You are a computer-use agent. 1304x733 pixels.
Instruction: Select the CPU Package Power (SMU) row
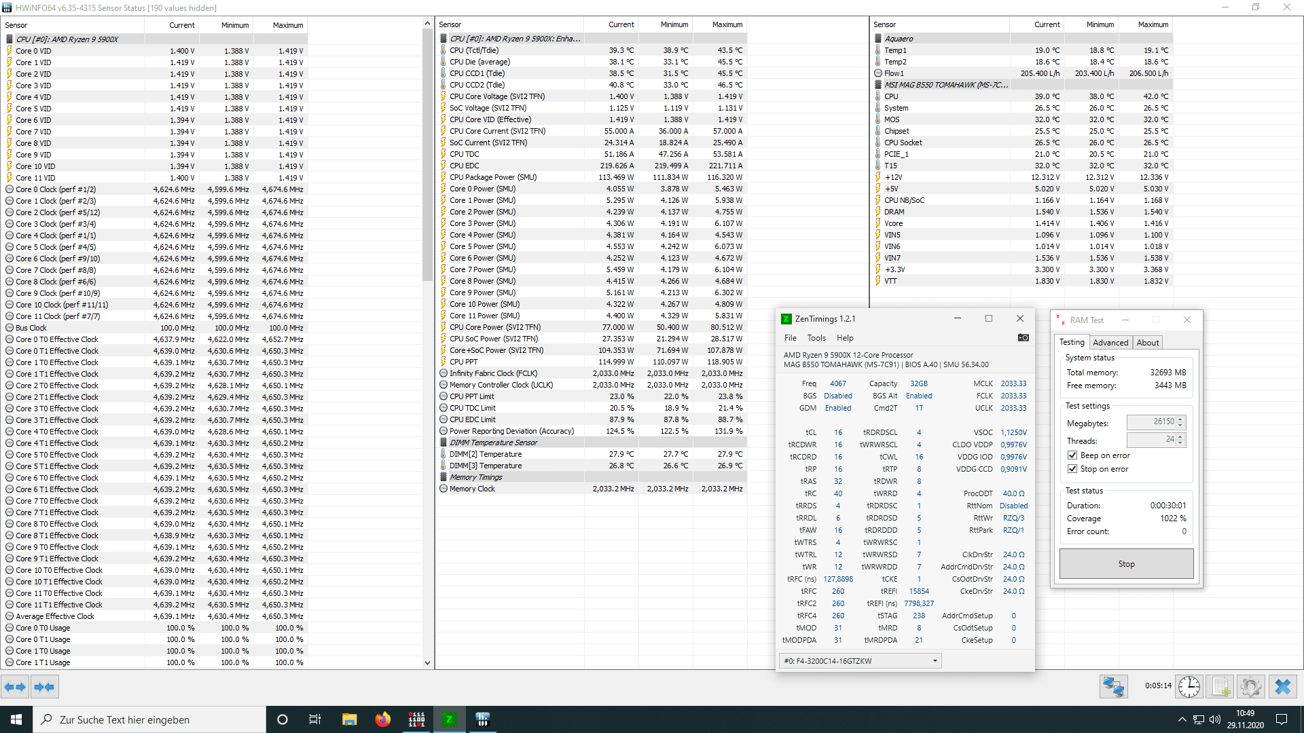[592, 177]
